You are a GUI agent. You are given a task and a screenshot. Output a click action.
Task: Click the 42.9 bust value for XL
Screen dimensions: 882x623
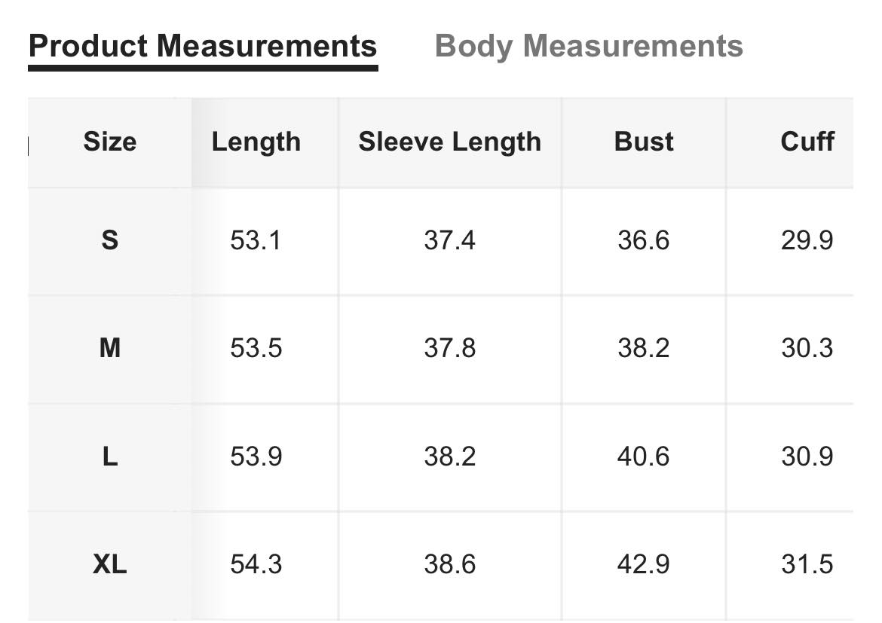[644, 564]
